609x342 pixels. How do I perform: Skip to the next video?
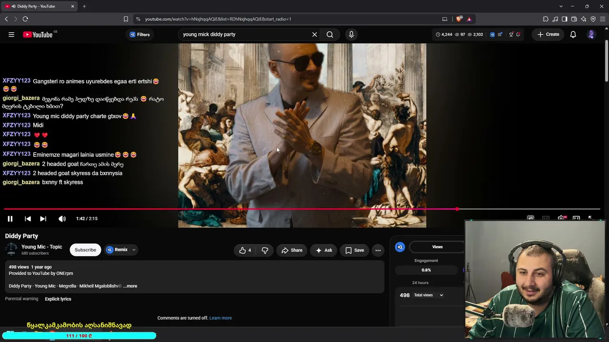click(43, 218)
